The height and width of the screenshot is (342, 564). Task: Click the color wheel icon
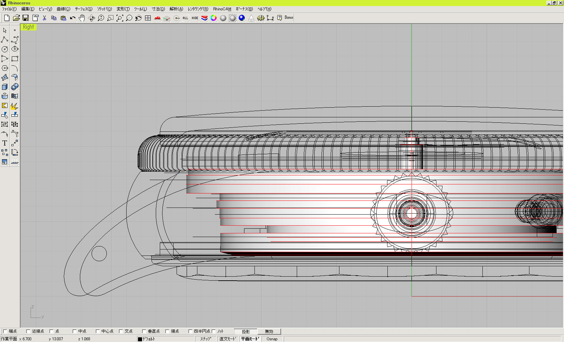(214, 18)
